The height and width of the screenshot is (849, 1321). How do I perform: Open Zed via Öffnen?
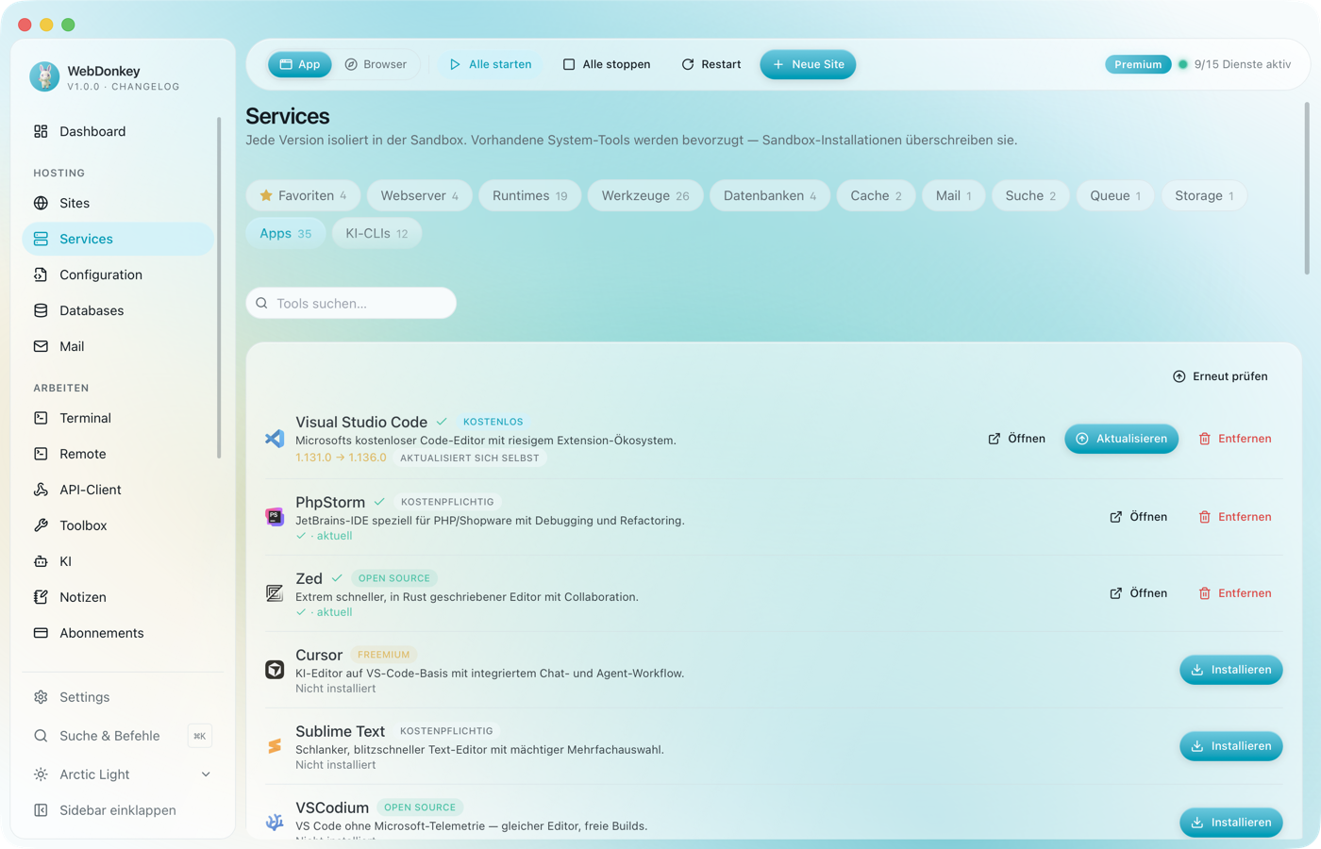point(1138,593)
